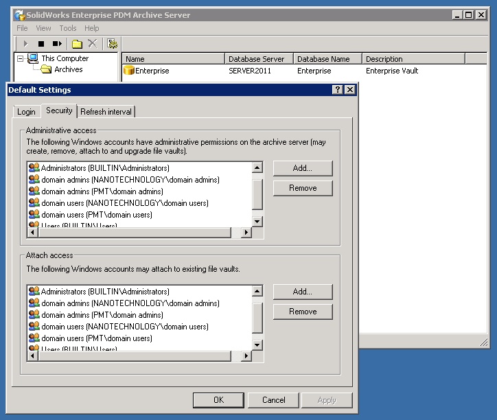
Task: Click the Attach access horizontal scrollbar thumb
Action: point(135,356)
